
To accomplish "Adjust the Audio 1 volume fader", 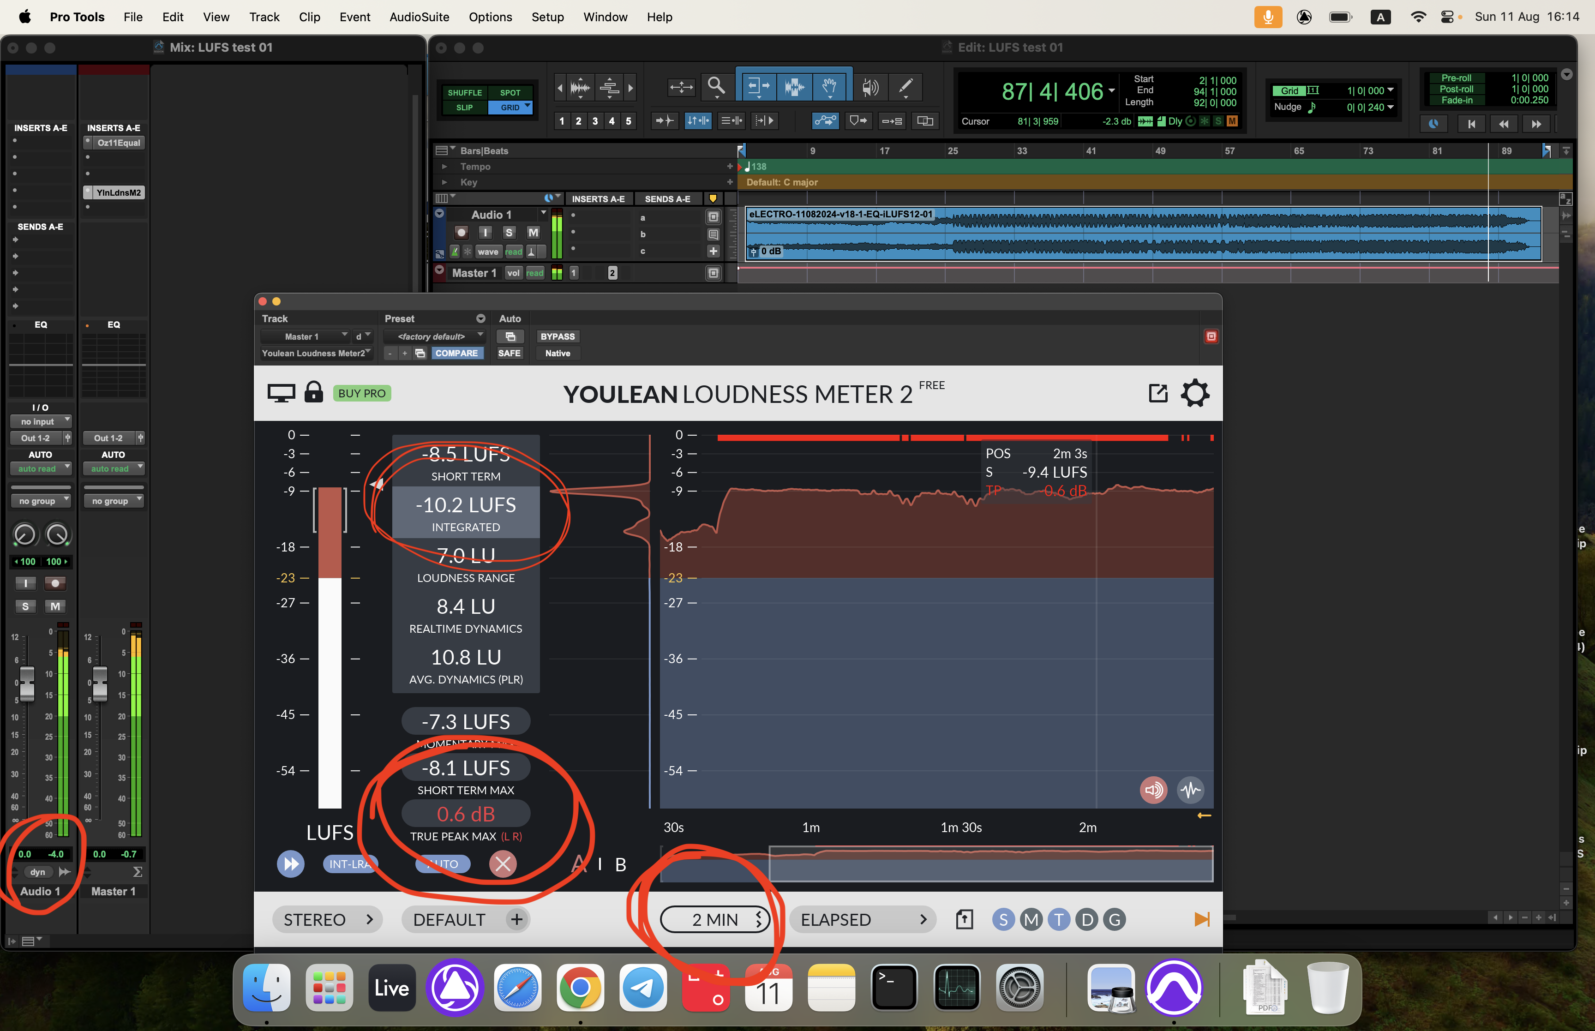I will click(27, 683).
